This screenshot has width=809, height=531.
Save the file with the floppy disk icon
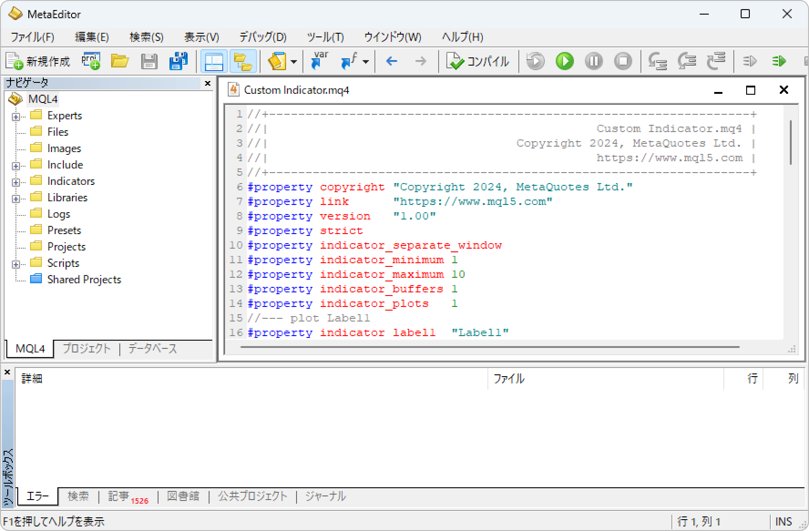(x=149, y=61)
